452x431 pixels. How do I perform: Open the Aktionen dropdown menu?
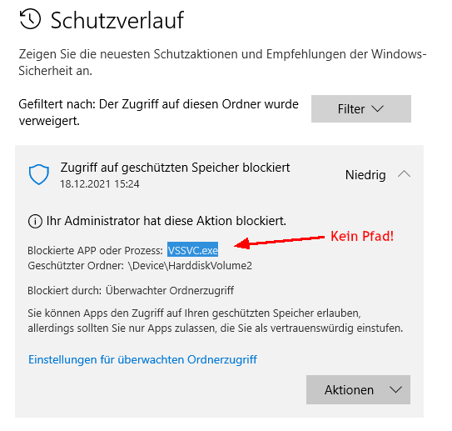coord(358,389)
